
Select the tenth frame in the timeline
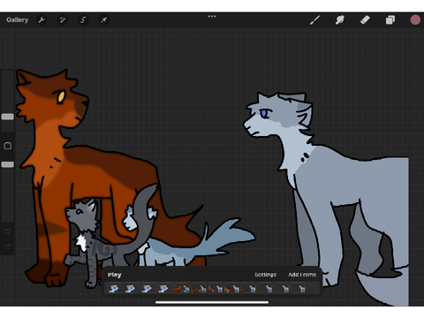265,288
